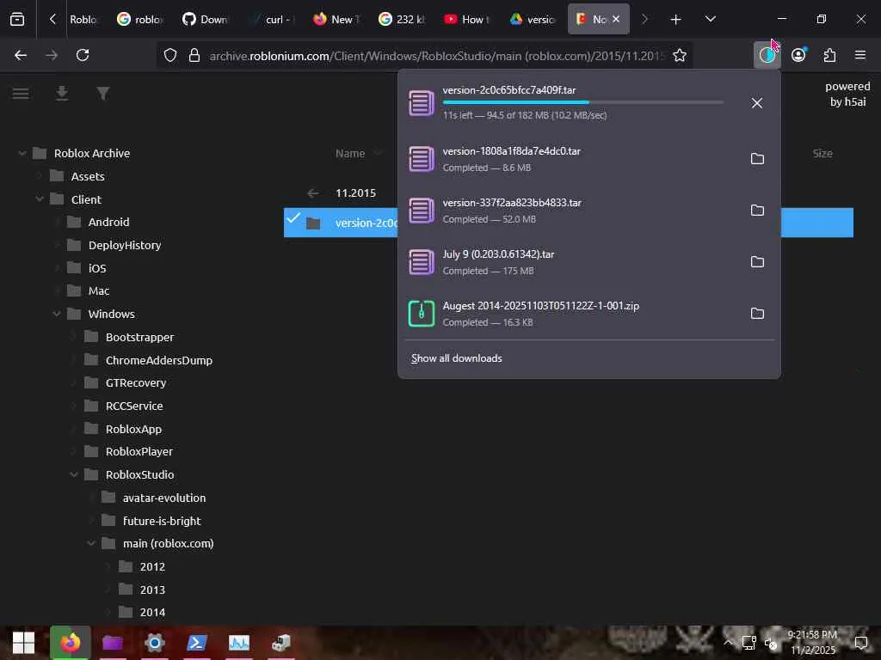Go back to previous page

click(x=21, y=55)
